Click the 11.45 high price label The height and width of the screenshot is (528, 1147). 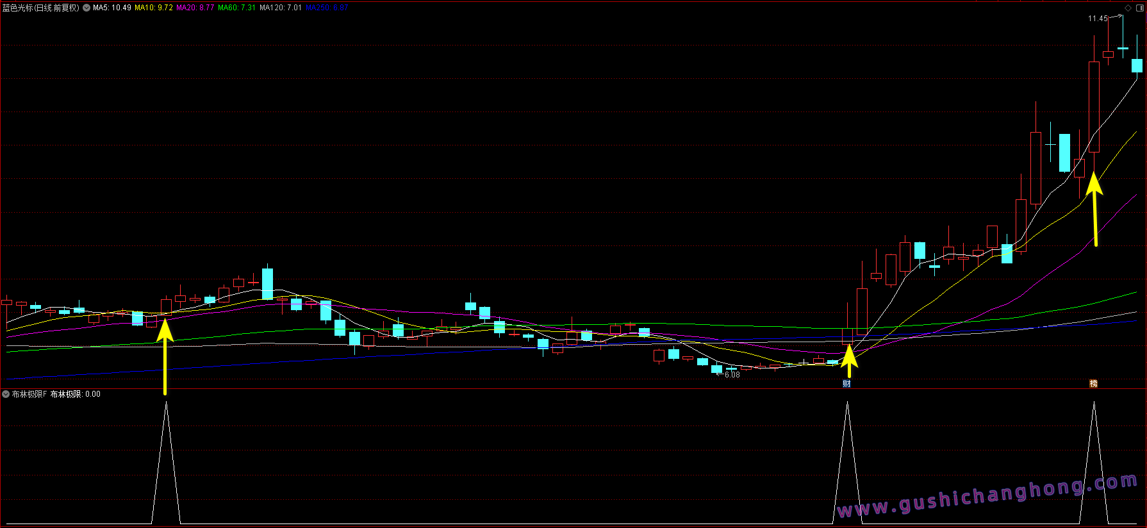(1098, 19)
